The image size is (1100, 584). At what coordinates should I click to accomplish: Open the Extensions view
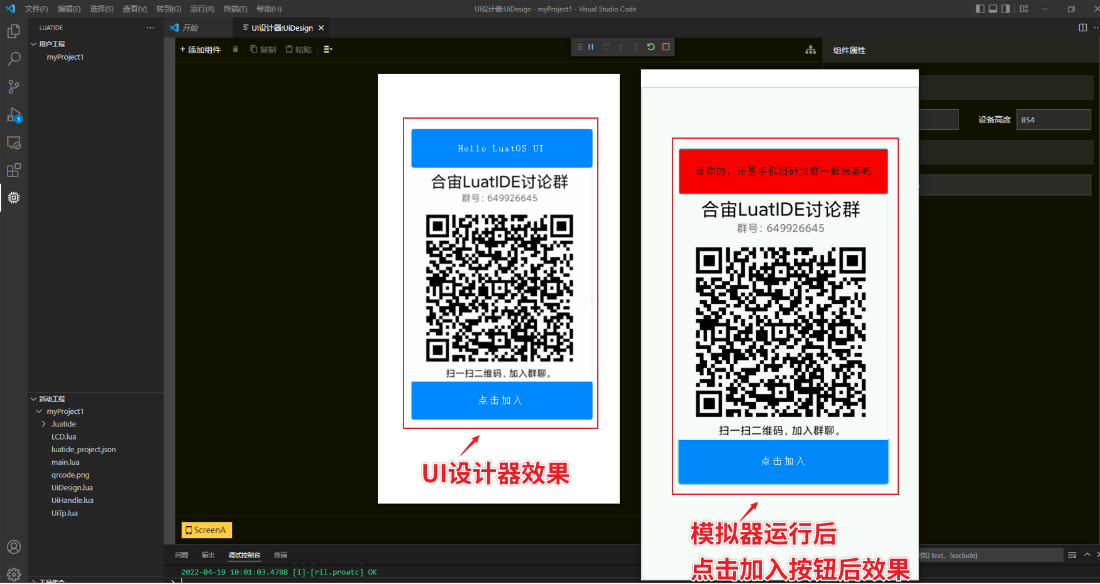13,170
